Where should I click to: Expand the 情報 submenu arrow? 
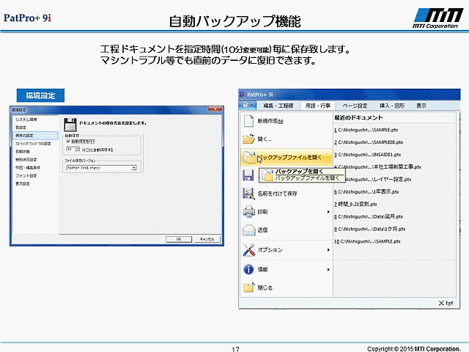coord(328,270)
